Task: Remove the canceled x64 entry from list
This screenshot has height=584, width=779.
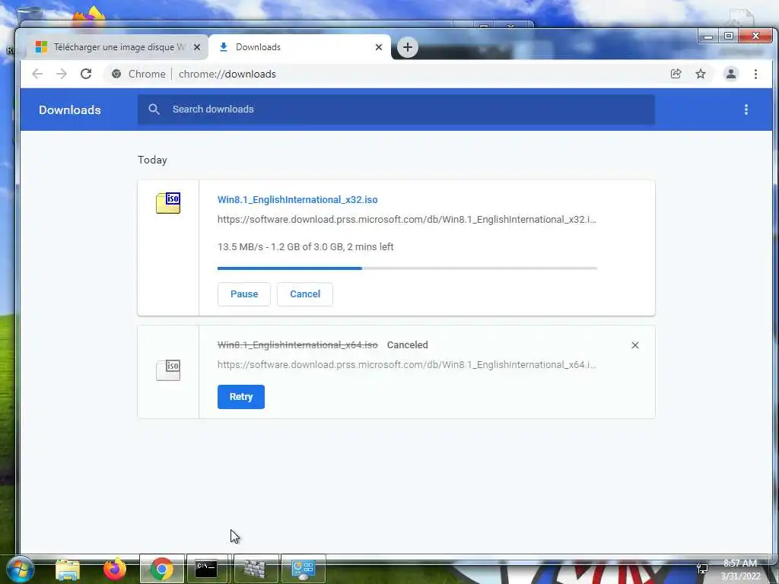Action: pos(635,345)
